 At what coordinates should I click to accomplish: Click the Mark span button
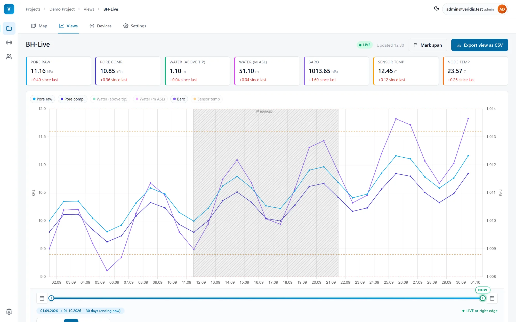click(428, 45)
